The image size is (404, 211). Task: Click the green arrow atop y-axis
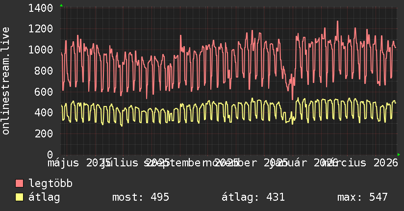pyautogui.click(x=61, y=5)
